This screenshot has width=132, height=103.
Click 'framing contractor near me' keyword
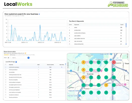pyautogui.click(x=15, y=75)
